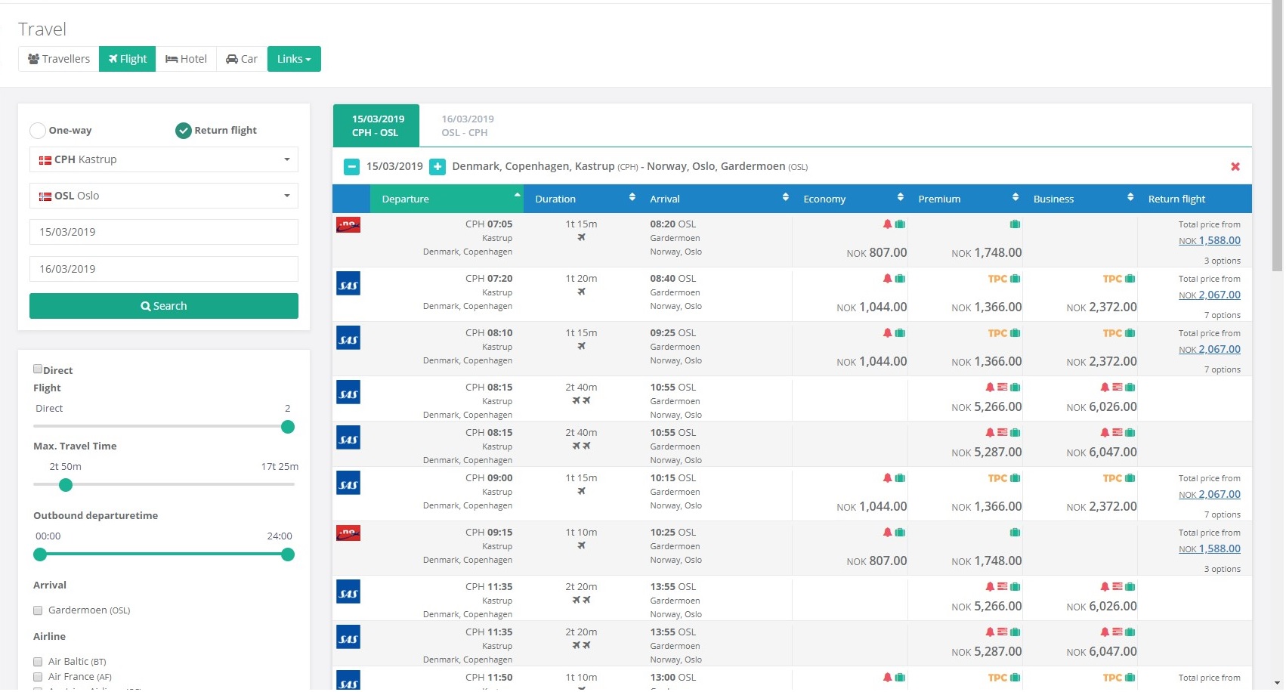Click the TPC icon in Business for 08:10 flight
Screen dimensions: 1286x692
point(1112,333)
